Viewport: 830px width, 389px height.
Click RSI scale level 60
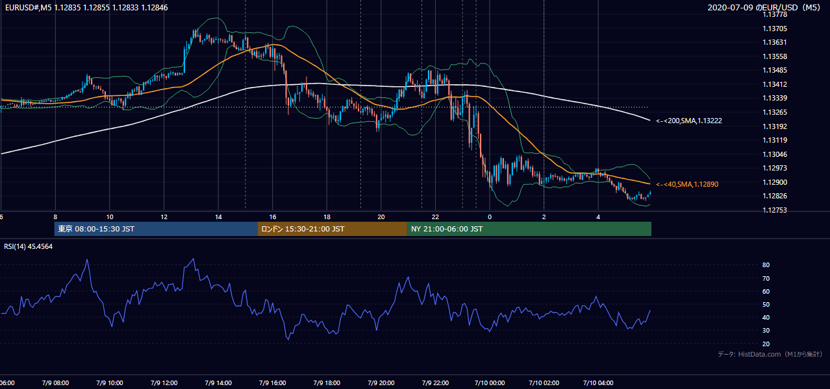(766, 291)
